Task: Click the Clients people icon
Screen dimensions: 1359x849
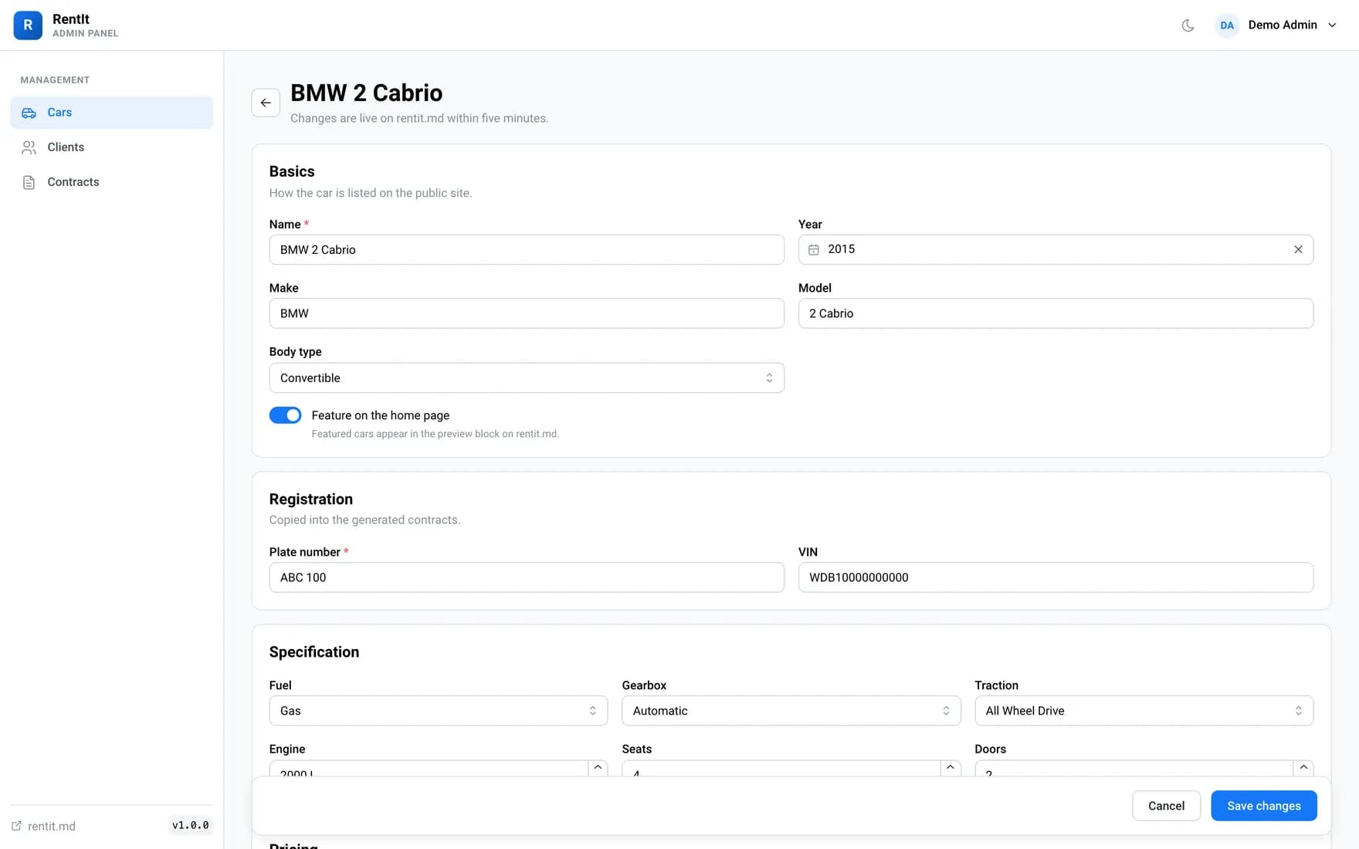Action: 29,147
